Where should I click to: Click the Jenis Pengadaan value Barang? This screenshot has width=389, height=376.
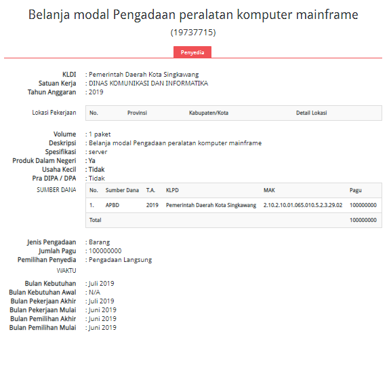pos(99,242)
